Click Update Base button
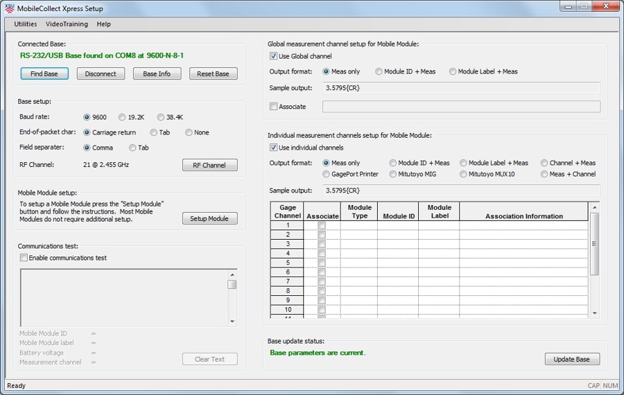The height and width of the screenshot is (395, 624). pos(572,359)
